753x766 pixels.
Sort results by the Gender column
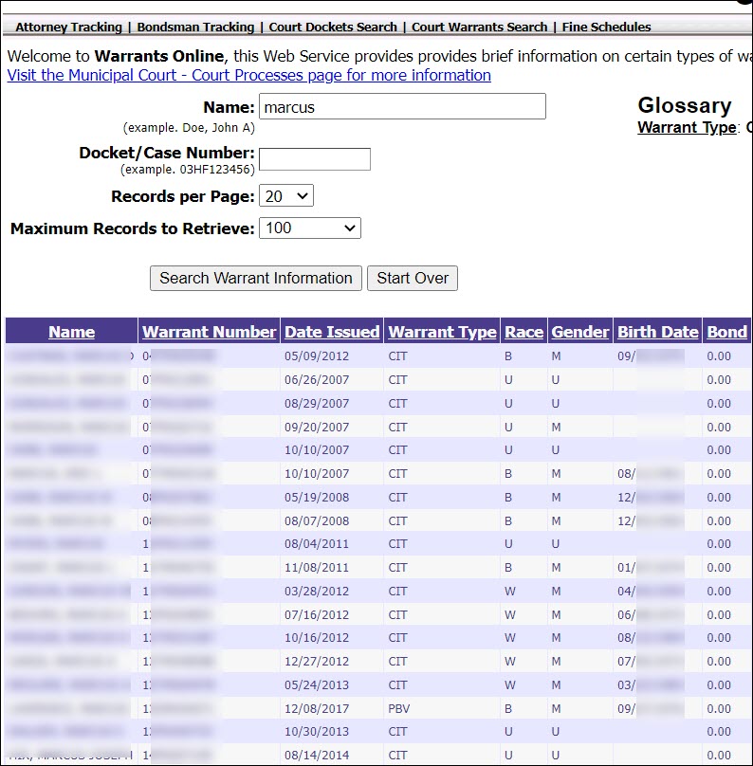click(x=580, y=332)
